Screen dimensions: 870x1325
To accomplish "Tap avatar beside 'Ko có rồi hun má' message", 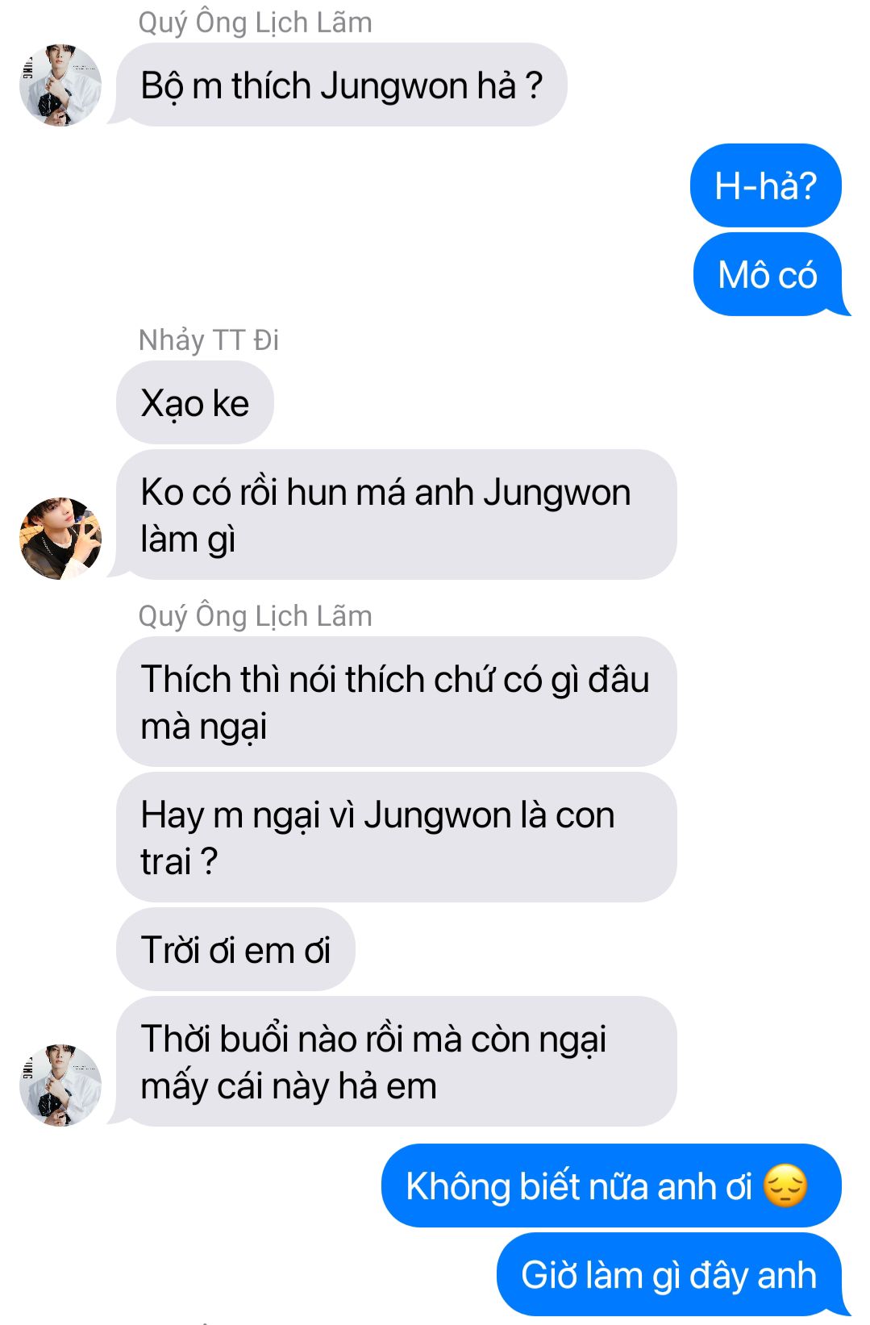I will click(x=60, y=539).
